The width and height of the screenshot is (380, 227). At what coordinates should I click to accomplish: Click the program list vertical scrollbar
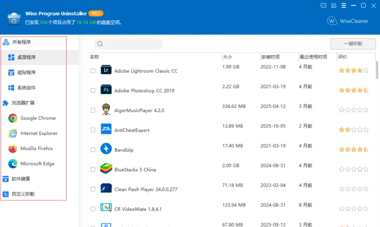click(x=377, y=70)
